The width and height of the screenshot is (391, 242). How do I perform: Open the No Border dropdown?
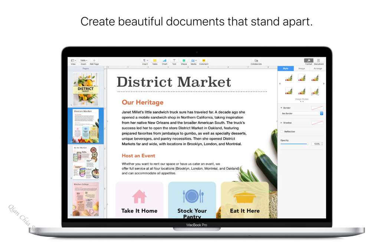302,113
